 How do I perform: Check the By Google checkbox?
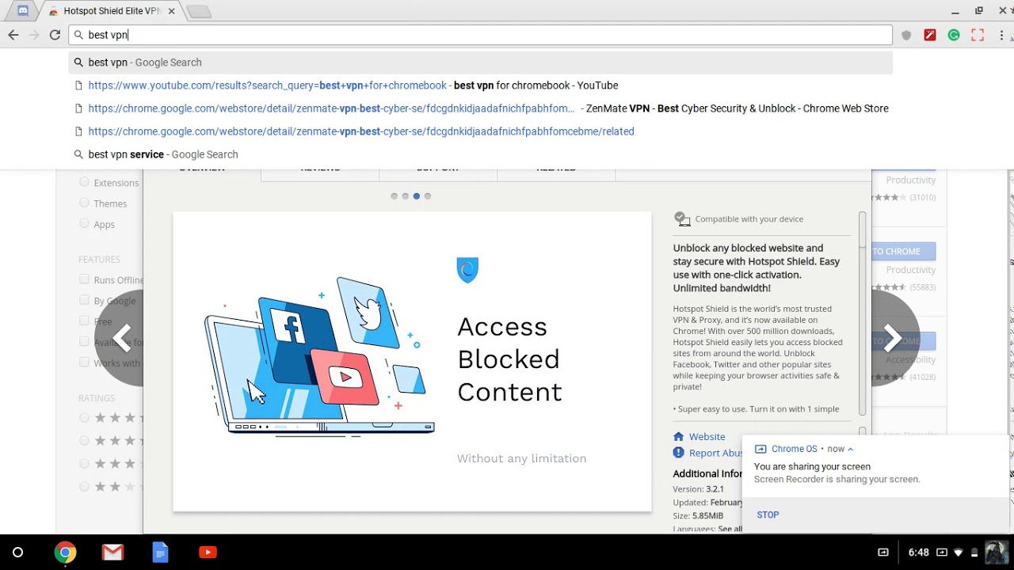84,300
